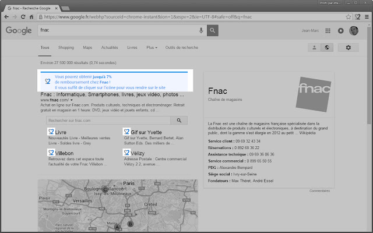This screenshot has height=233, width=373.
Task: Switch to global results globe icon
Action: pyautogui.click(x=327, y=48)
